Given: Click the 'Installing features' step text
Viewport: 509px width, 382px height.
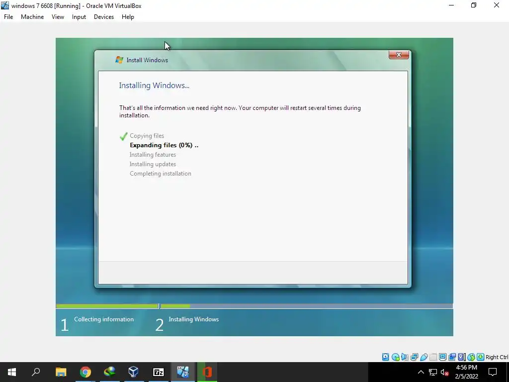Looking at the screenshot, I should click(x=153, y=155).
